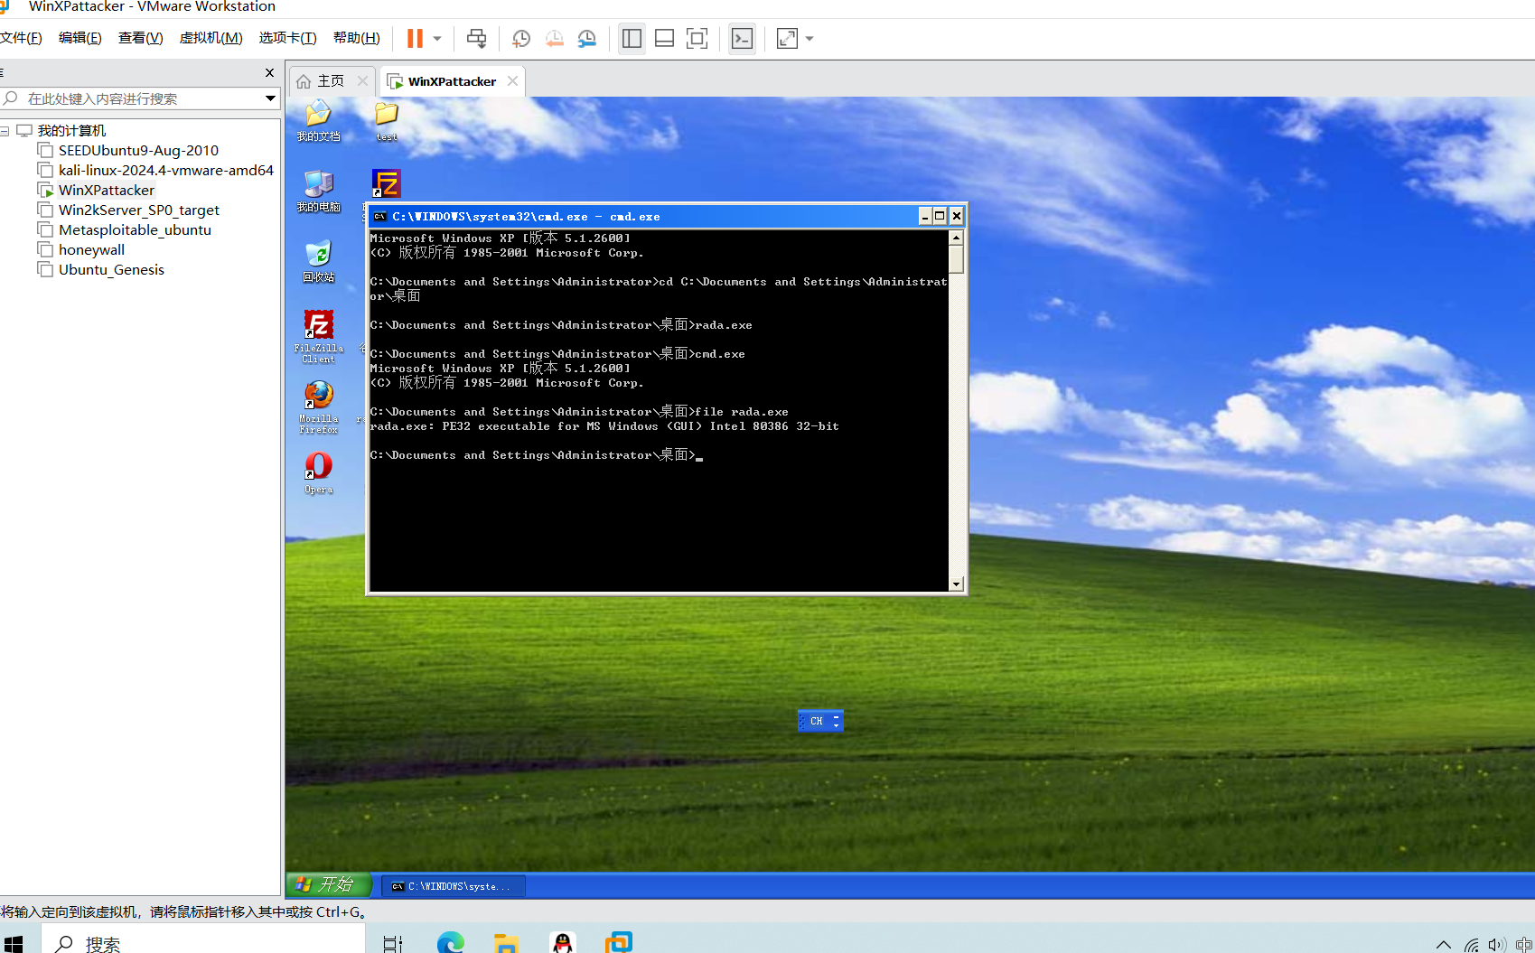The width and height of the screenshot is (1535, 953).
Task: Select kali-linux-2024.4-vmware-amd64 virtual machine
Action: pyautogui.click(x=165, y=171)
